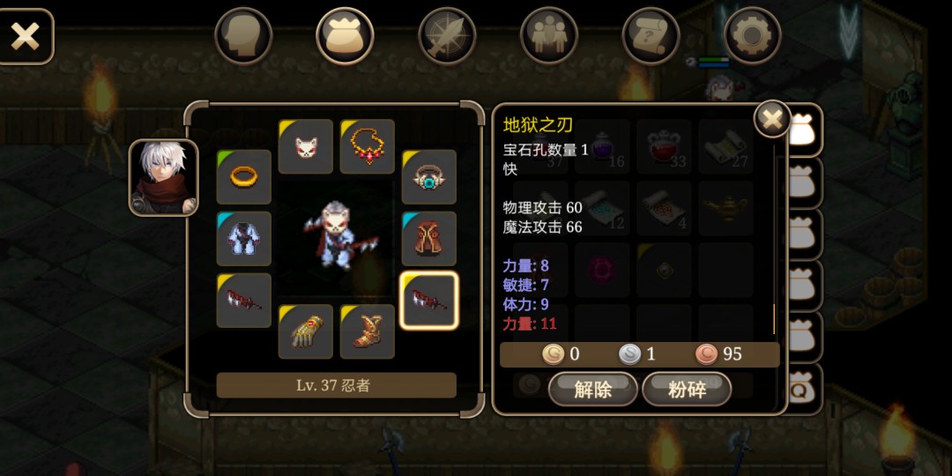Open the settings gear tab
The height and width of the screenshot is (476, 952).
click(x=753, y=36)
